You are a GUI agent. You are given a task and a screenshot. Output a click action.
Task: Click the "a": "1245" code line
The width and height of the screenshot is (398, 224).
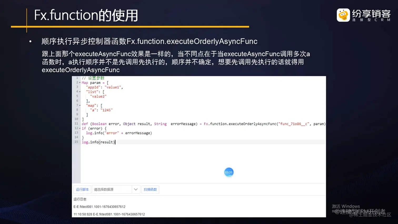click(x=101, y=110)
